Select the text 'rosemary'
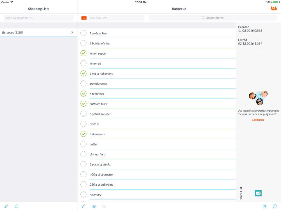 point(95,195)
